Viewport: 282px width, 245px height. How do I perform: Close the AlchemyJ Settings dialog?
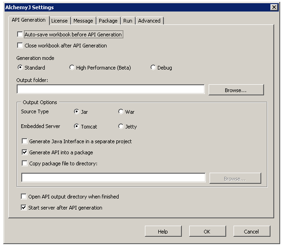(274, 7)
